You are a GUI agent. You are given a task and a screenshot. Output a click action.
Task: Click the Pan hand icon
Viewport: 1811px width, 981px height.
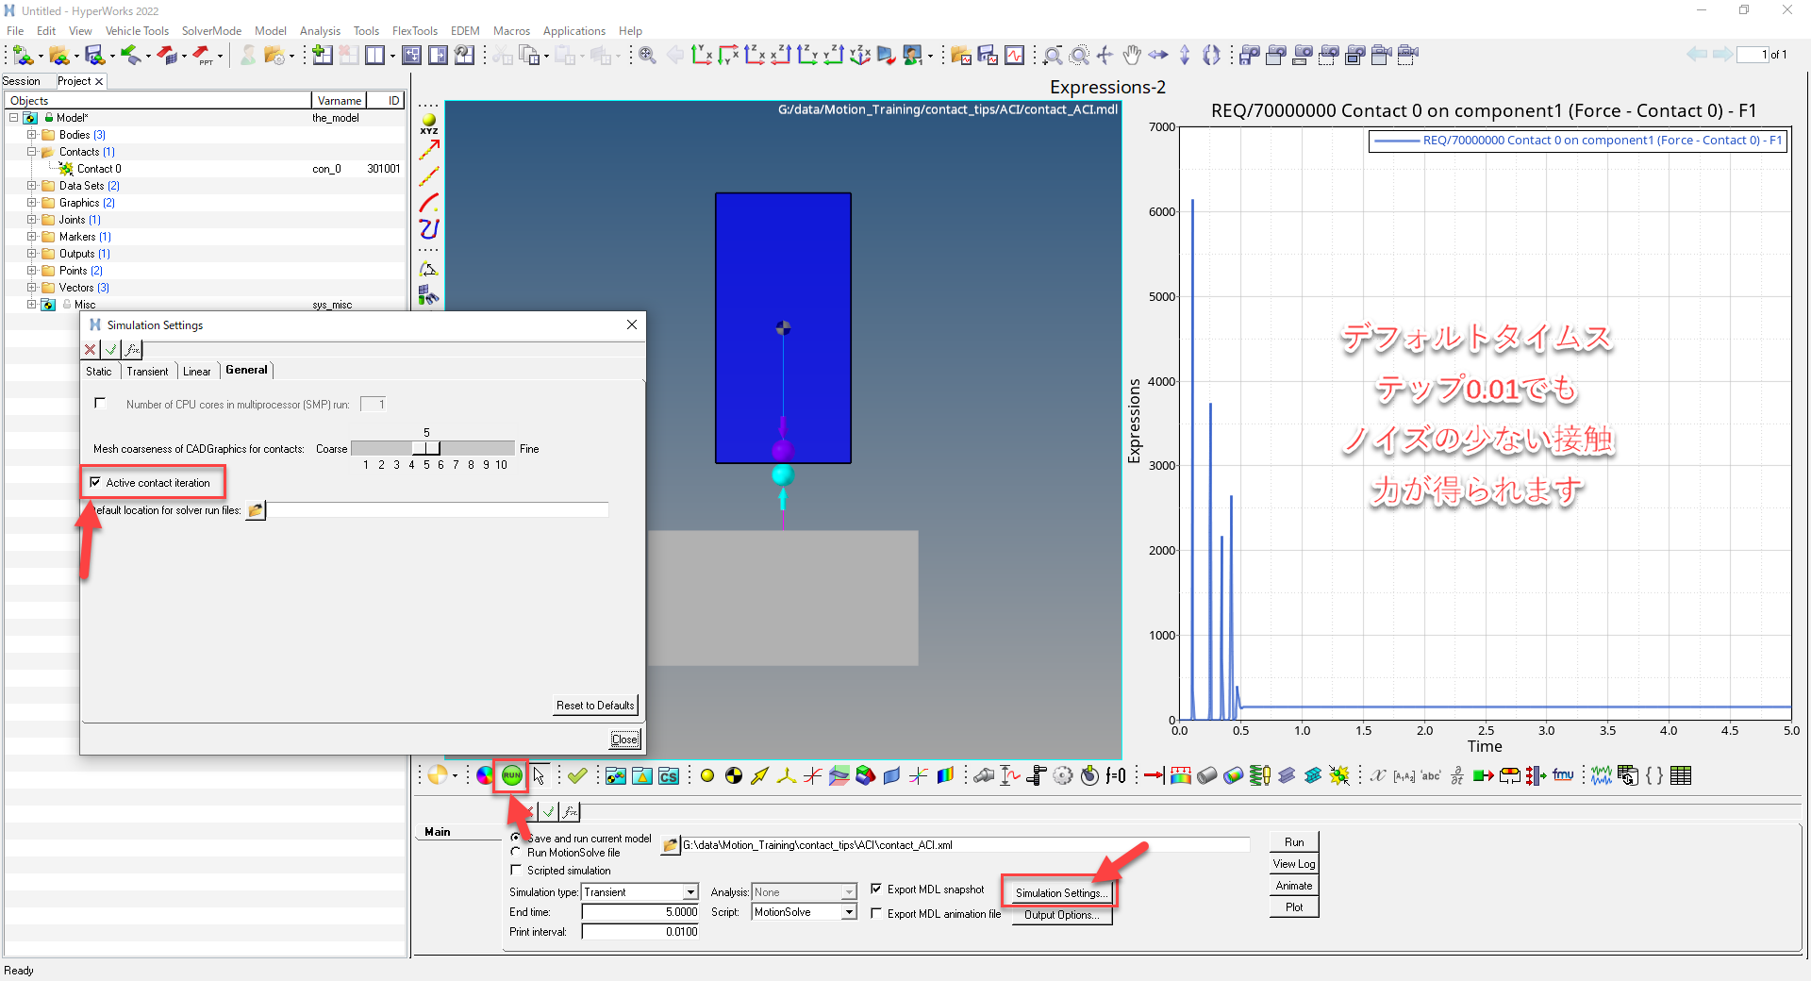[1132, 55]
